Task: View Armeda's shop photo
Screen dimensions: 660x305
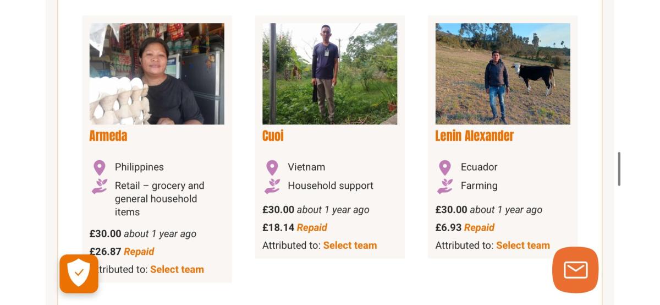Action: (x=157, y=74)
